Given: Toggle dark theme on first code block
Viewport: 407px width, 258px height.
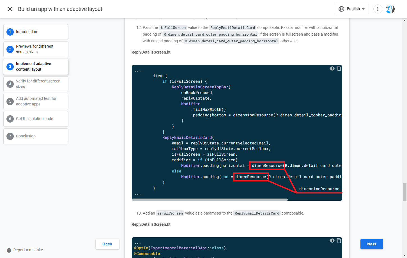Looking at the screenshot, I should coord(332,68).
